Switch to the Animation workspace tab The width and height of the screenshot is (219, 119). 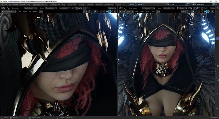click(90, 5)
